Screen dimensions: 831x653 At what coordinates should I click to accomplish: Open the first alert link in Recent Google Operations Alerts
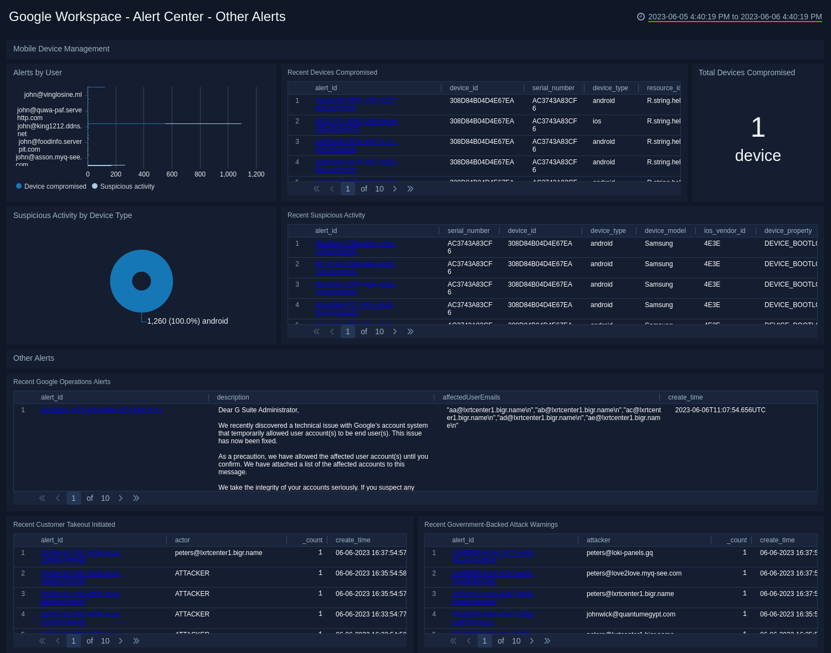[101, 410]
